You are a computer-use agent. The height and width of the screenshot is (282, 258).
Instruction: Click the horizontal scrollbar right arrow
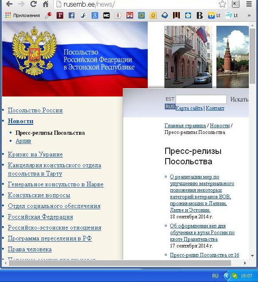(245, 263)
